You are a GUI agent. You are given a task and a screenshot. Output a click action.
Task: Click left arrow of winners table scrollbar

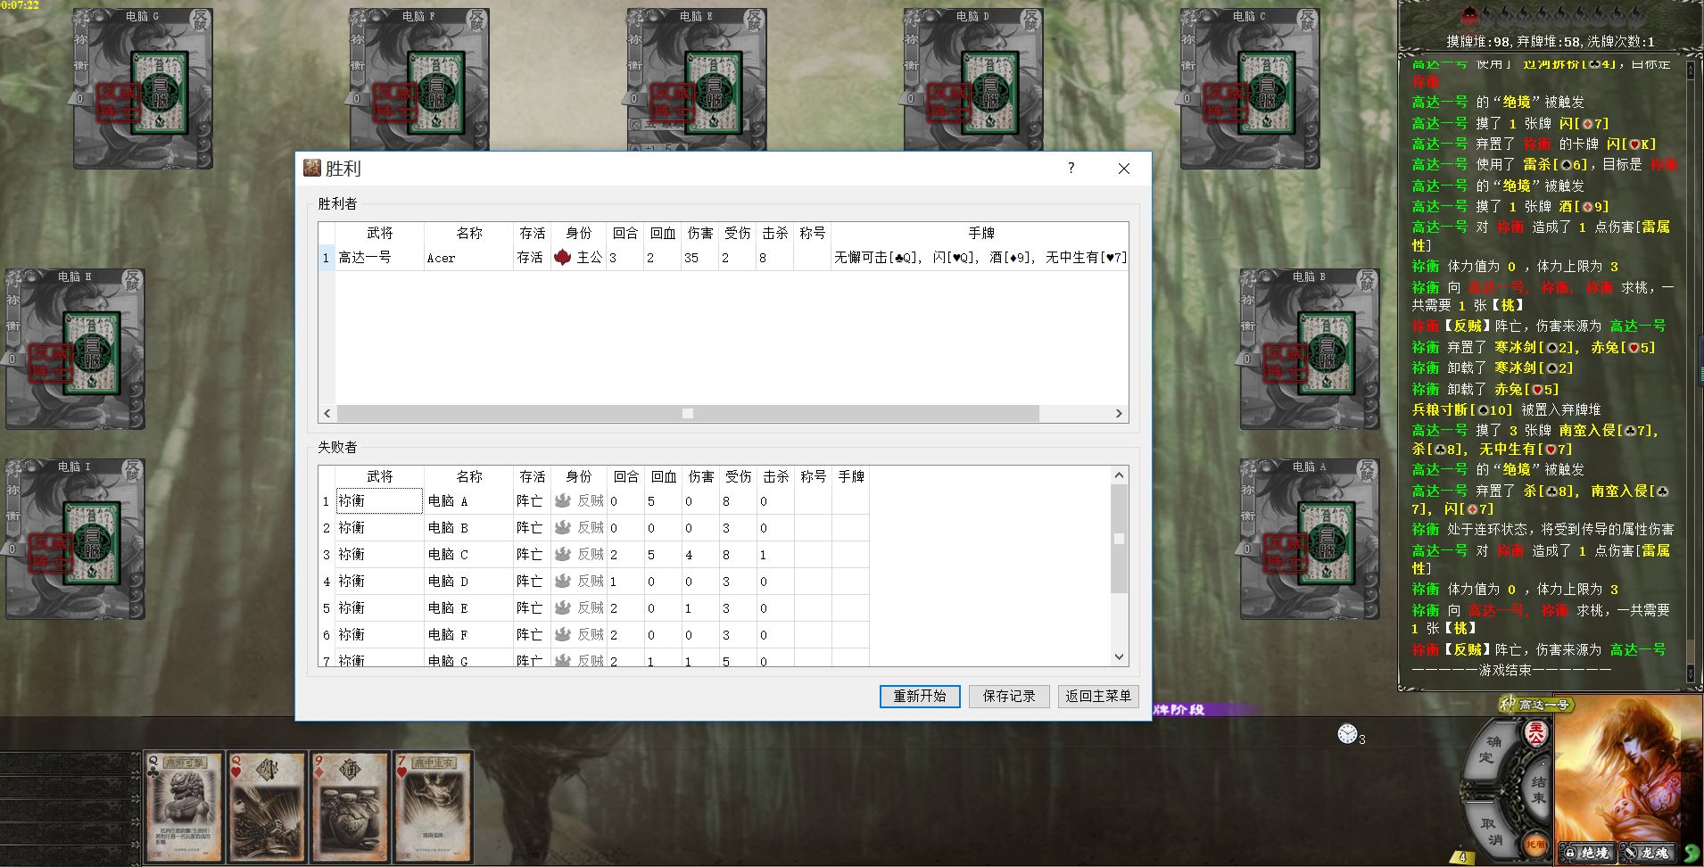[x=327, y=414]
